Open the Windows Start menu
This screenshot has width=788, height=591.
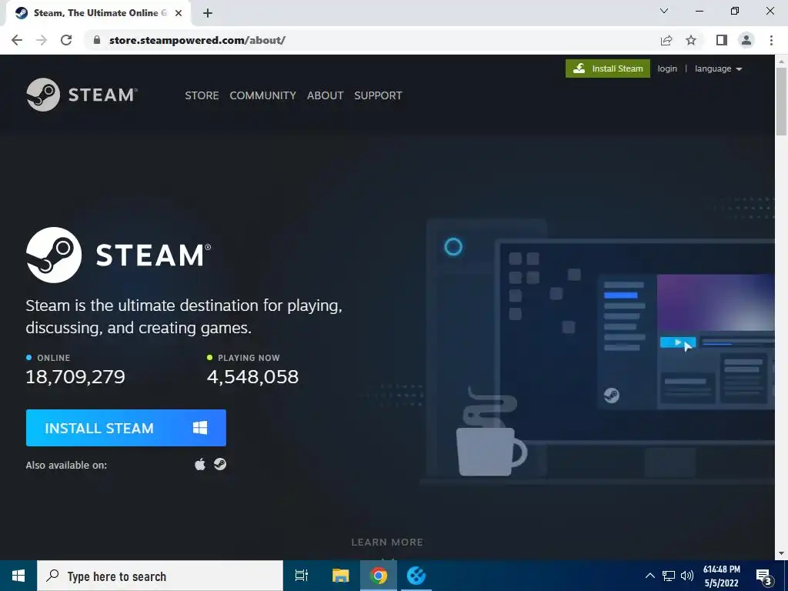[18, 576]
